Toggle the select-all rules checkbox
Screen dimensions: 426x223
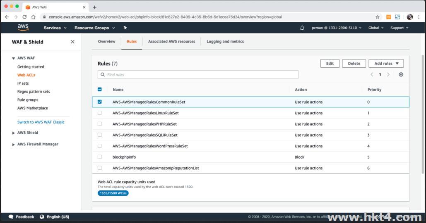100,90
